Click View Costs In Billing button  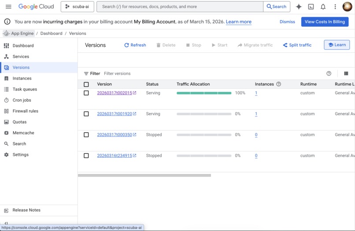click(325, 22)
